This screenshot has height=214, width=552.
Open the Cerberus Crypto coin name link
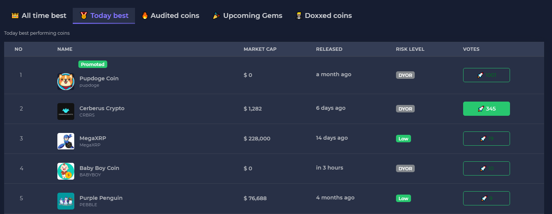pyautogui.click(x=102, y=108)
